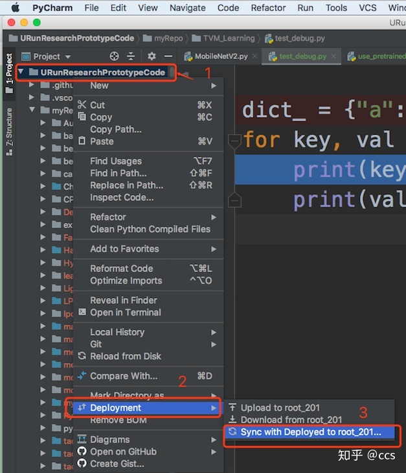406x473 pixels.
Task: Select Download from root_201
Action: [310, 420]
